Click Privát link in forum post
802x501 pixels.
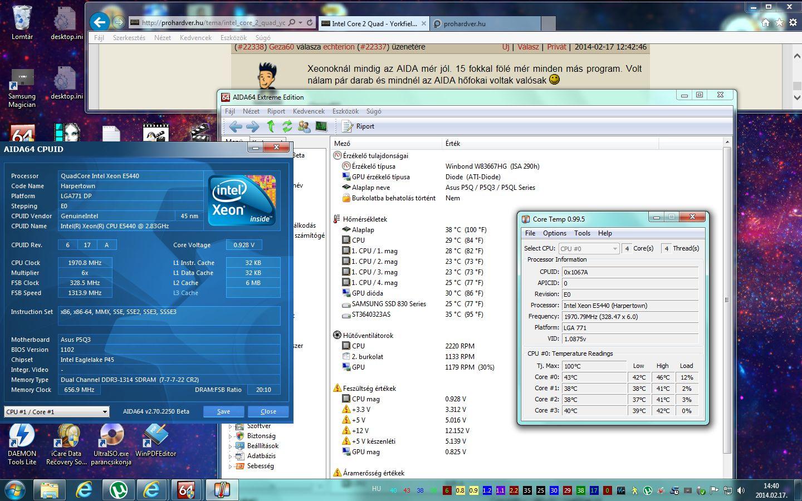click(x=556, y=47)
